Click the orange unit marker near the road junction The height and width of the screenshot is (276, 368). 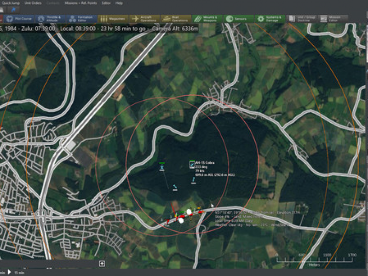tap(199, 208)
